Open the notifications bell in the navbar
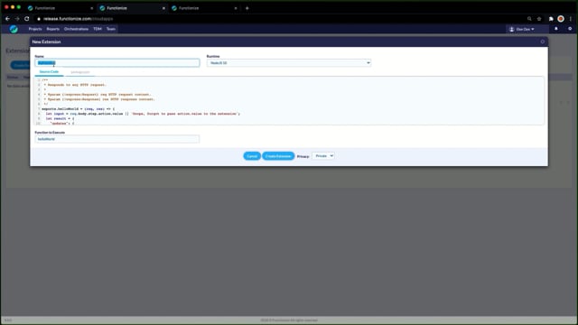This screenshot has height=325, width=578. [556, 29]
